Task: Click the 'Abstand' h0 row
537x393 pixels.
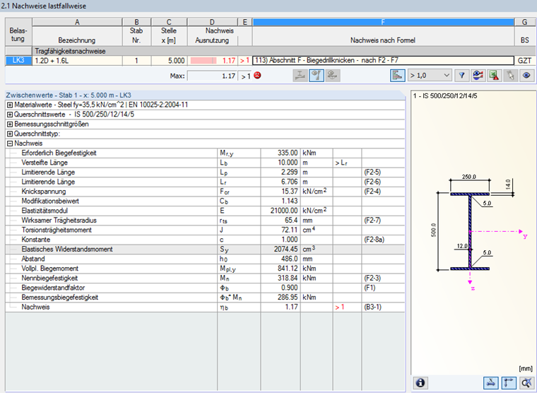Action: tap(205, 259)
